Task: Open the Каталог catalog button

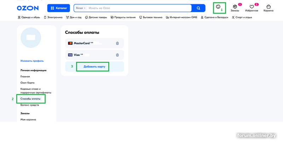Action: click(59, 8)
